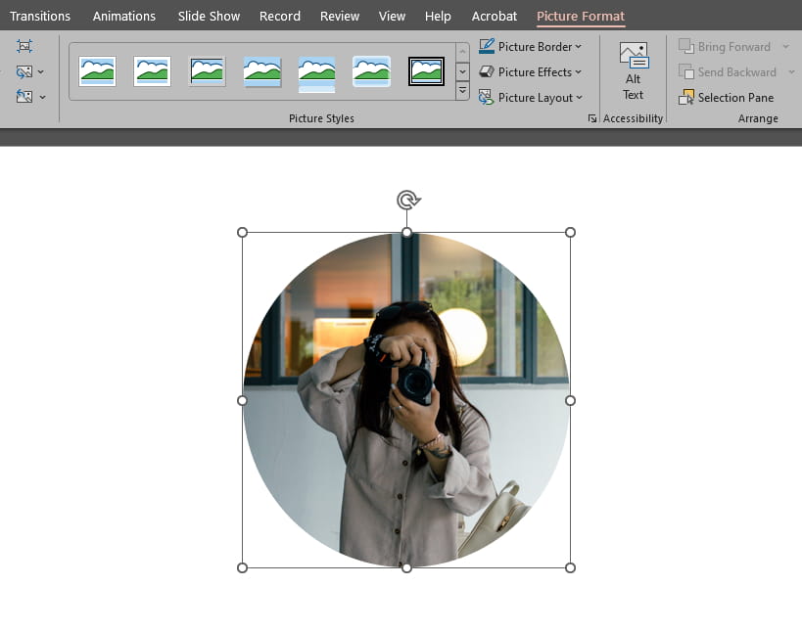Switch to the View tab
The width and height of the screenshot is (802, 631).
pyautogui.click(x=392, y=17)
